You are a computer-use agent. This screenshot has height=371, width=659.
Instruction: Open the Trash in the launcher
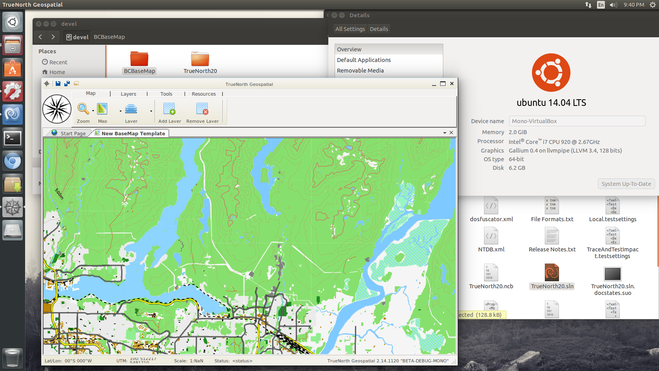(x=13, y=358)
